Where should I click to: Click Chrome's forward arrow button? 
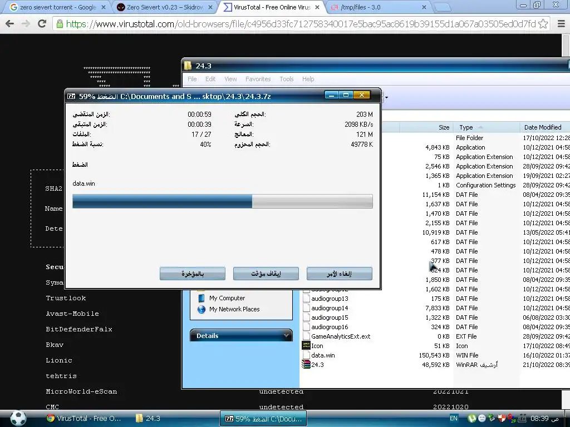click(x=26, y=24)
